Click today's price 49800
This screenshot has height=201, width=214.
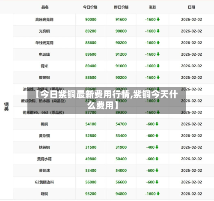pos(91,159)
